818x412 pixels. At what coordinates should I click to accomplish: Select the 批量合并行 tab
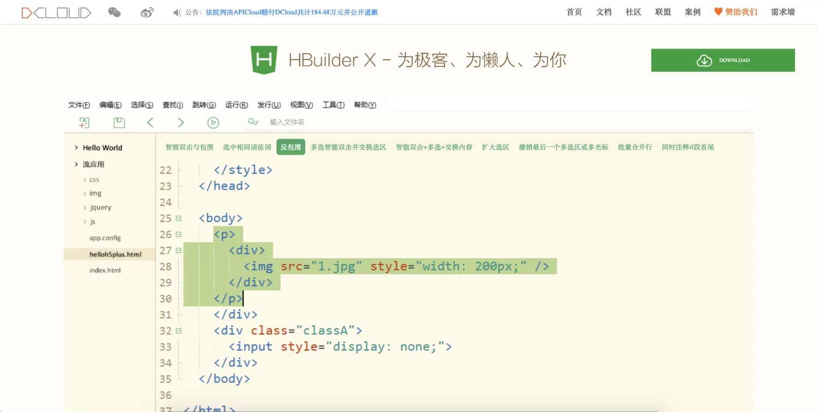pyautogui.click(x=635, y=147)
